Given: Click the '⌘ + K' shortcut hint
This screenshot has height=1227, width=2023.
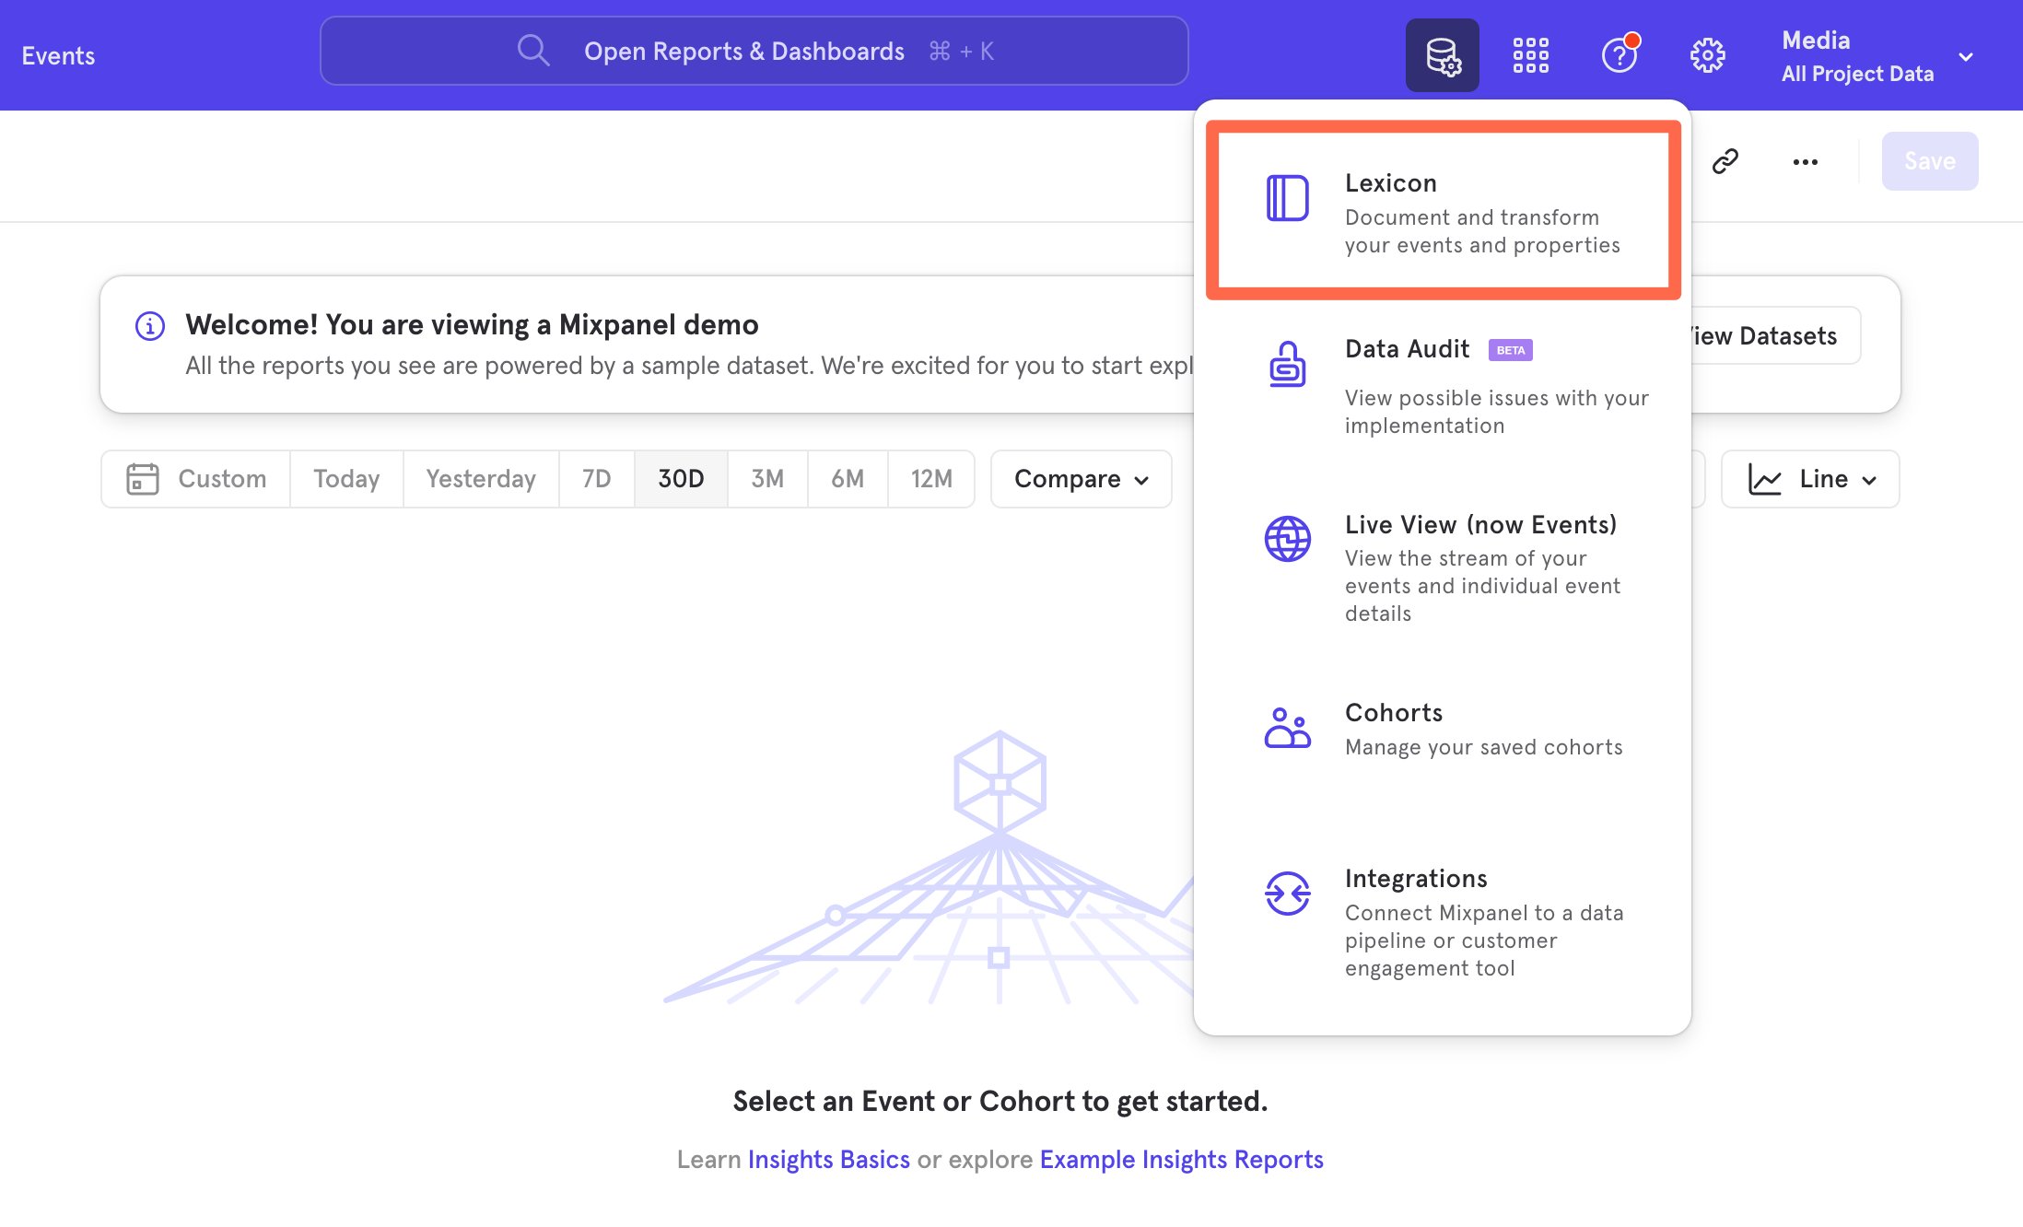Looking at the screenshot, I should [x=961, y=51].
